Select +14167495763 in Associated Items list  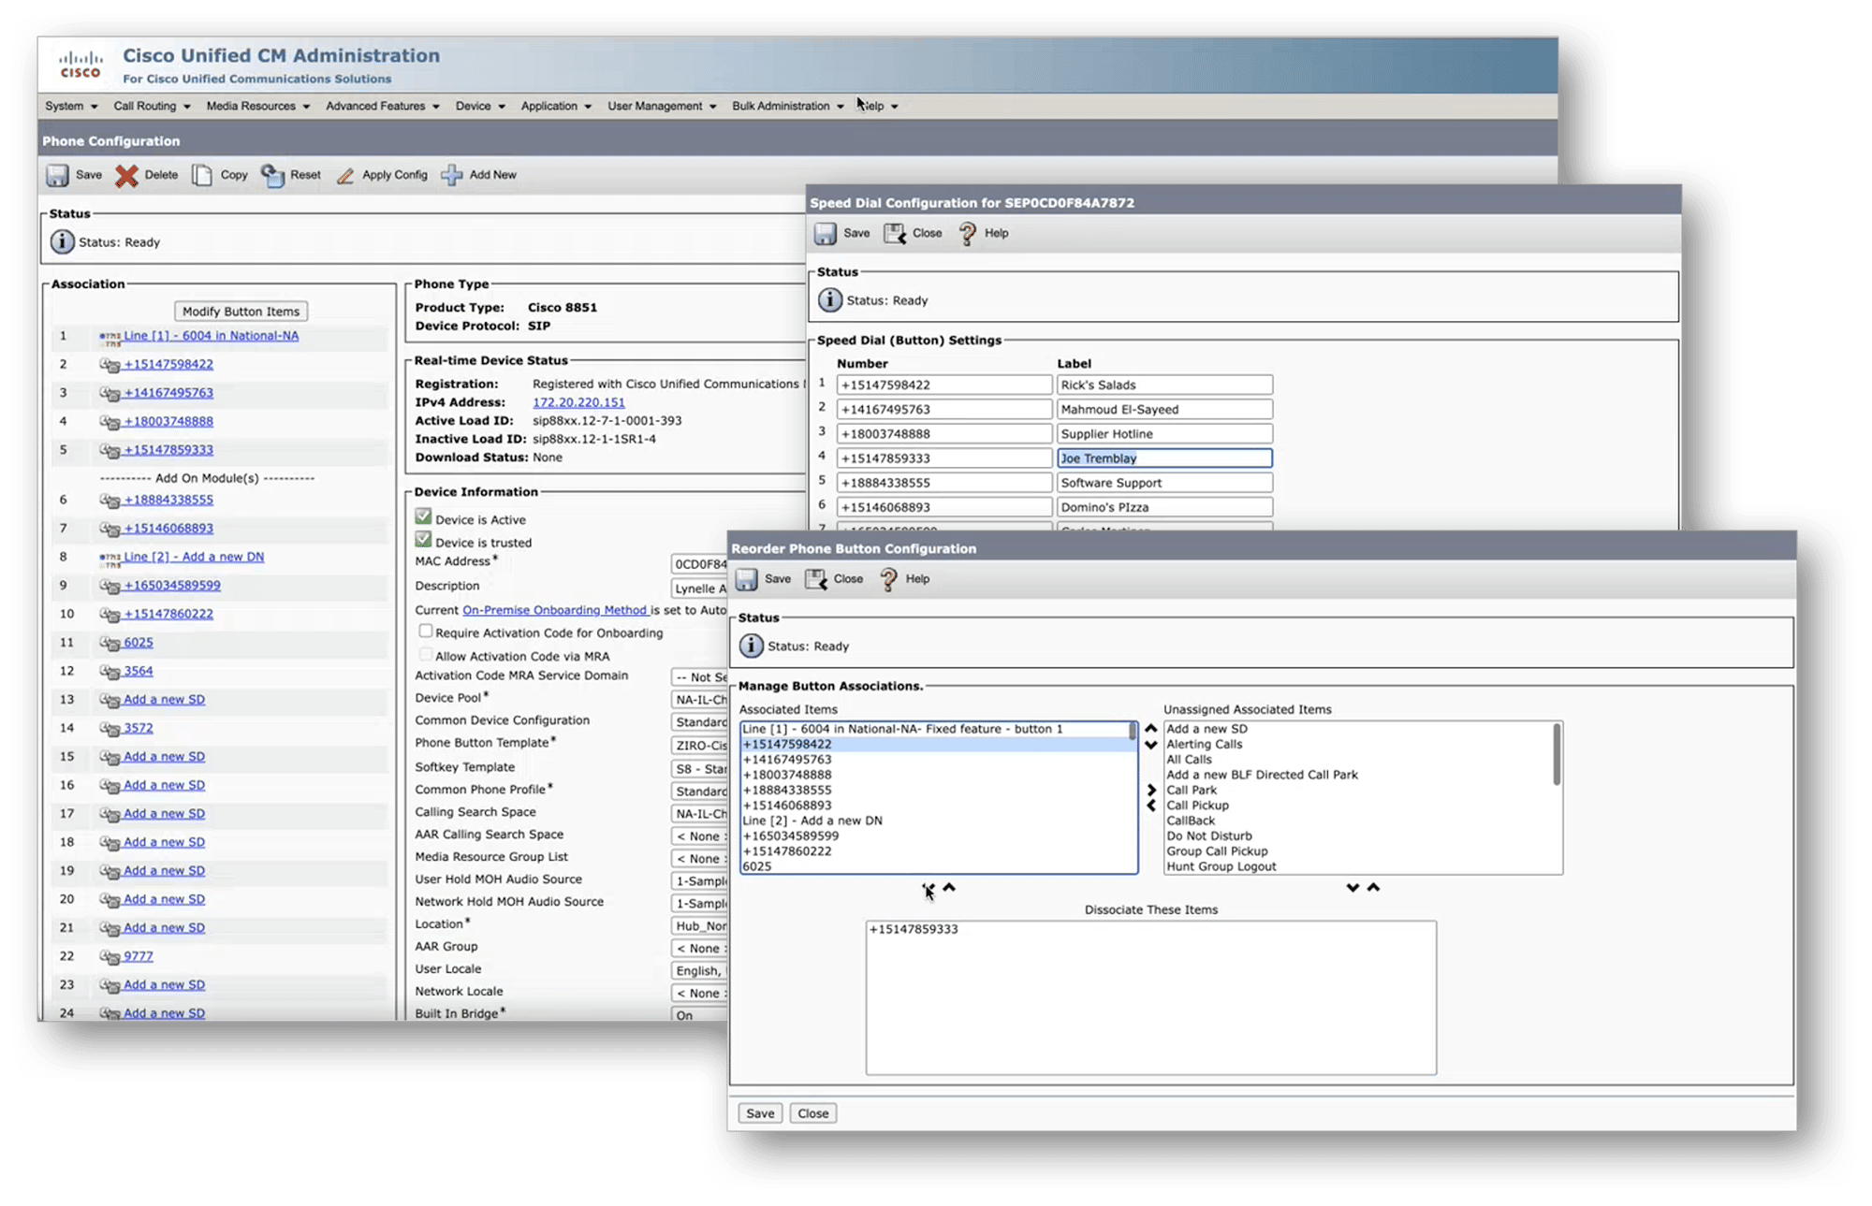click(935, 760)
